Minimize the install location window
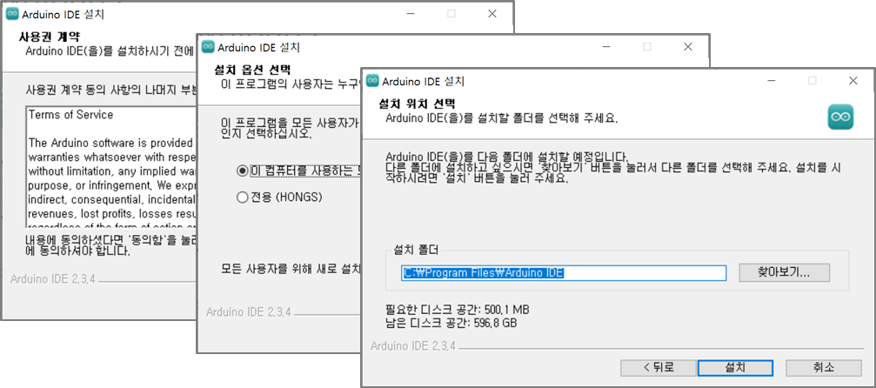The width and height of the screenshot is (876, 388). 772,81
